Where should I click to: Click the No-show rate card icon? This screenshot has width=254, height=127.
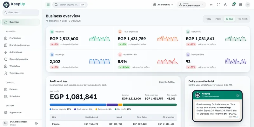[x=120, y=55]
